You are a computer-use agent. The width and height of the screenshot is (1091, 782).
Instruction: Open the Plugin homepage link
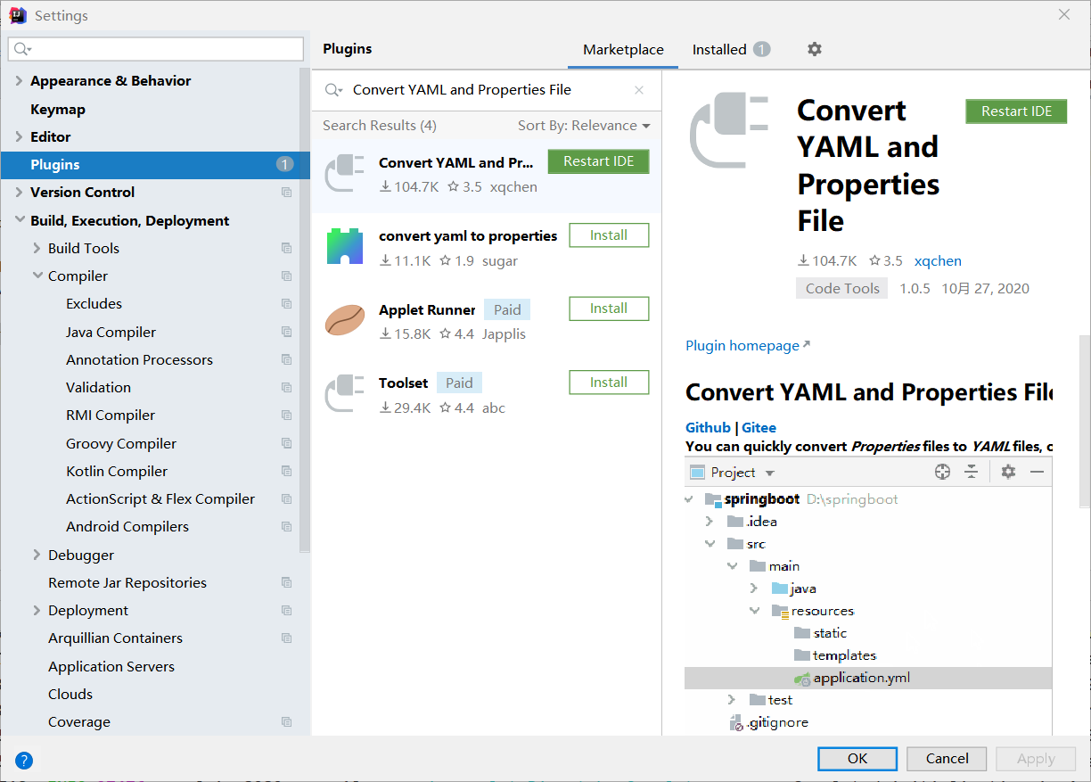pos(748,346)
